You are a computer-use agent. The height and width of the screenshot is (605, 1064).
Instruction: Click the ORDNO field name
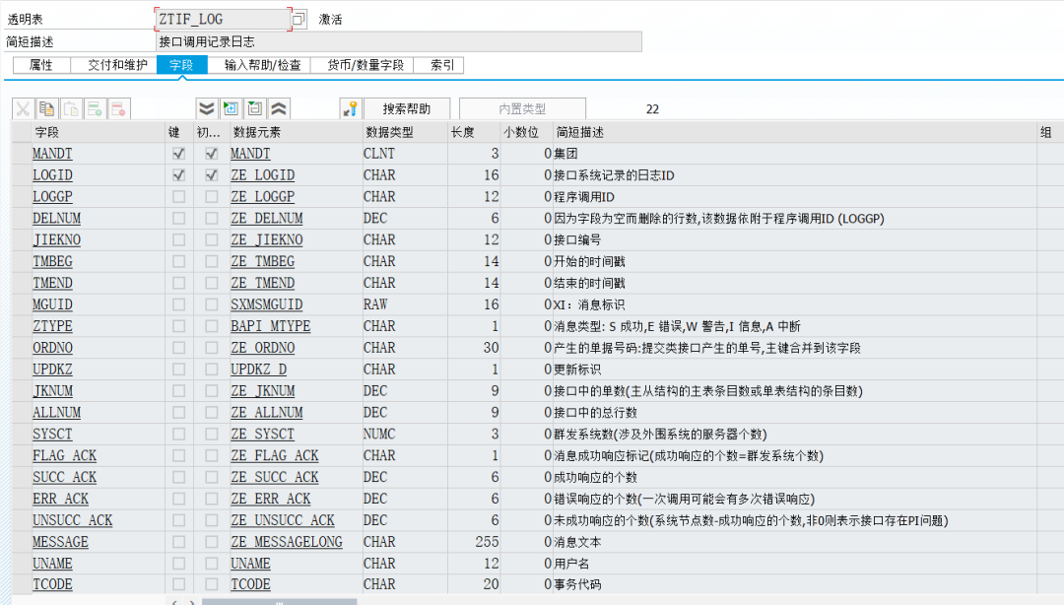pyautogui.click(x=53, y=348)
